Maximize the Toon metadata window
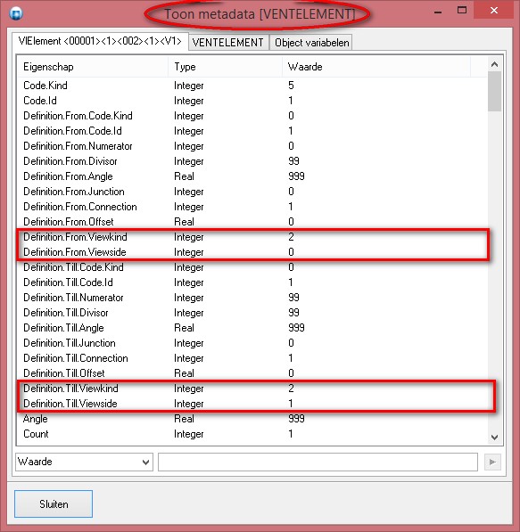Screen dimensions: 520x532 462,11
